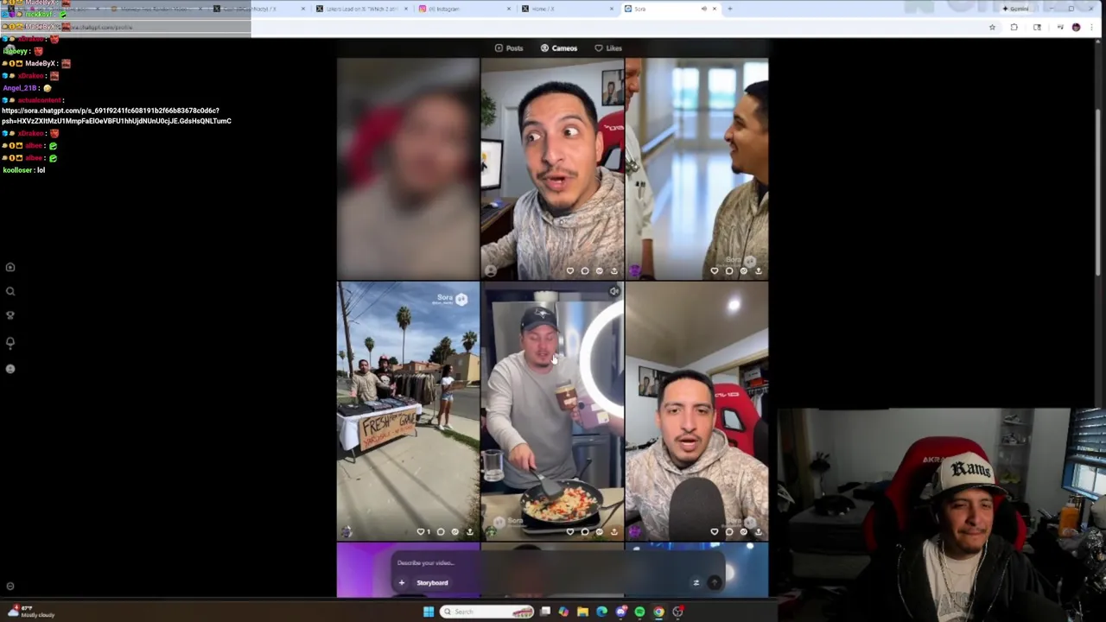Open the microphone video thumbnail at the right
The height and width of the screenshot is (622, 1106).
point(696,410)
